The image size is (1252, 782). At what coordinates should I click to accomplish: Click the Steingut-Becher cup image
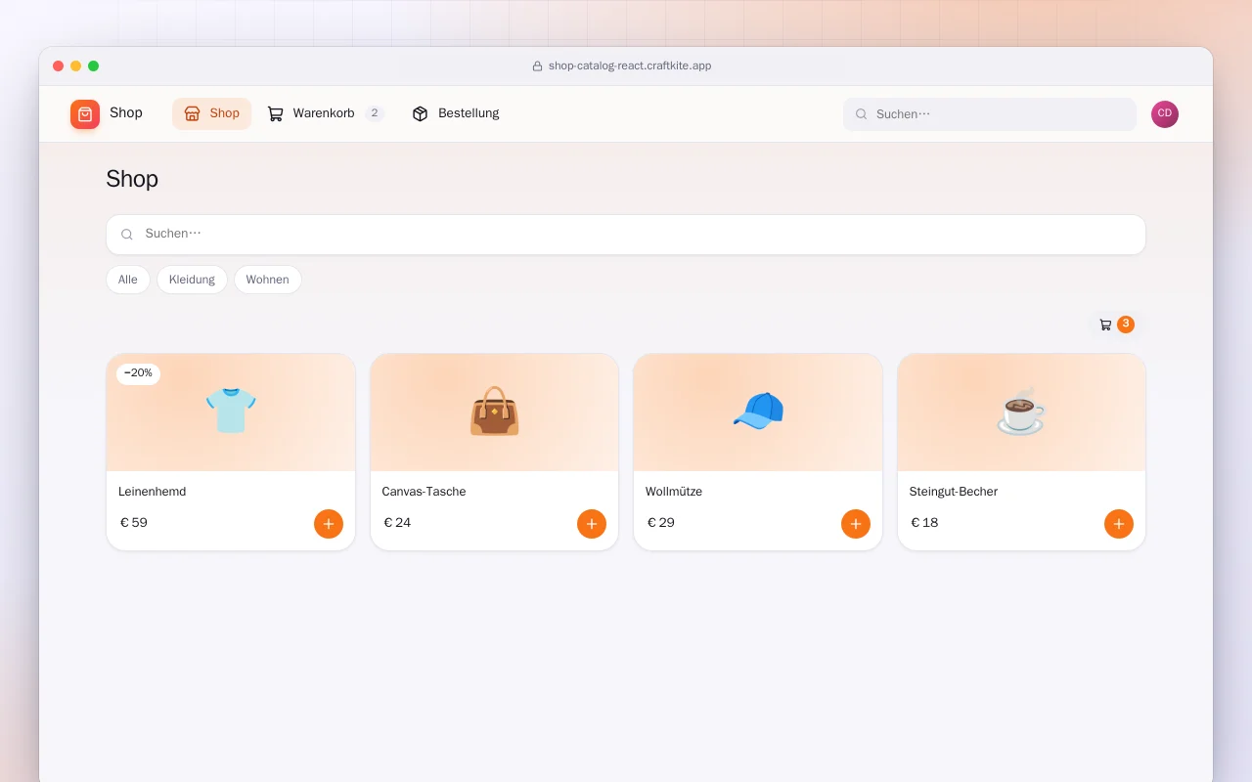(x=1021, y=412)
